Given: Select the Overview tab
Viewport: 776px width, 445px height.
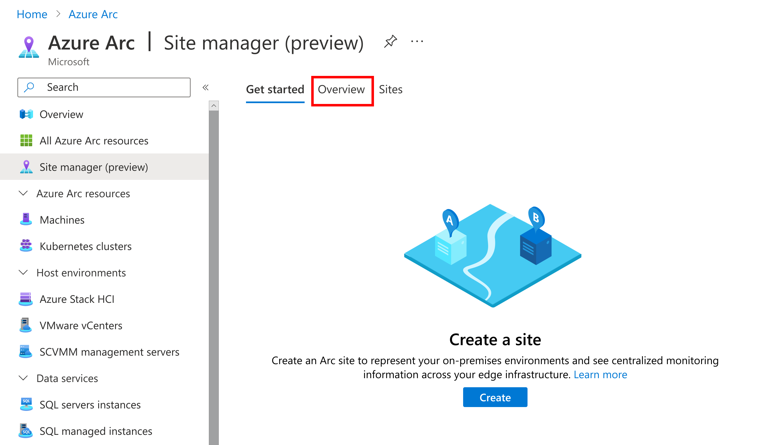Looking at the screenshot, I should (x=341, y=89).
